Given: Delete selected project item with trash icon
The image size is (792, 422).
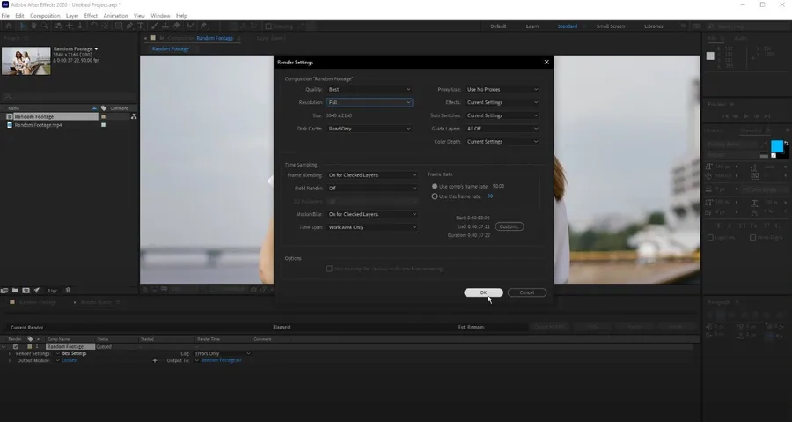Looking at the screenshot, I should [x=68, y=291].
